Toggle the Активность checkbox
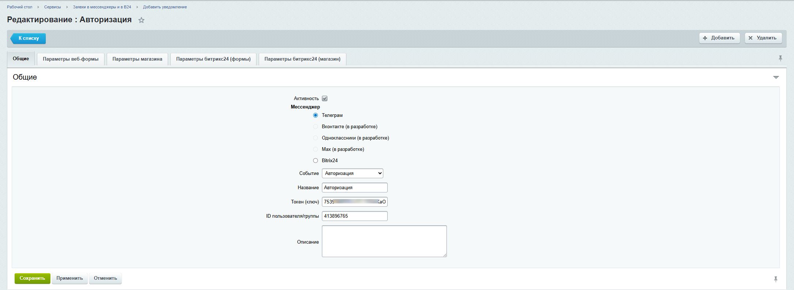Screen dimensions: 794x290 coord(324,99)
